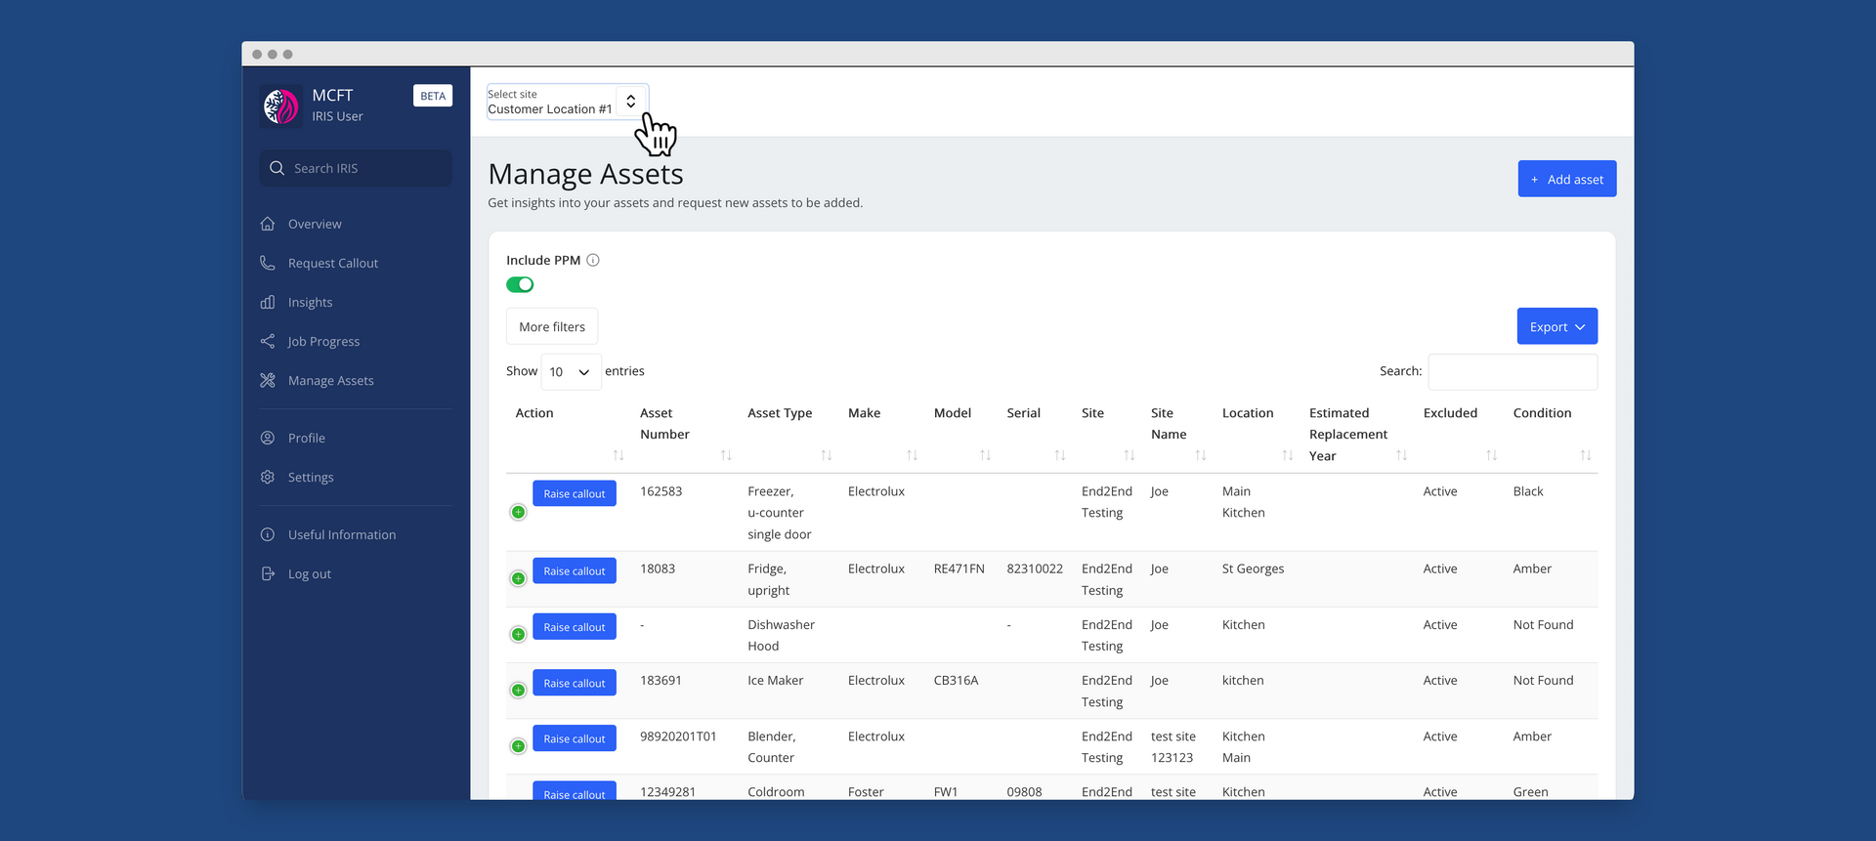1876x841 pixels.
Task: Open the Select site dropdown
Action: pyautogui.click(x=567, y=102)
